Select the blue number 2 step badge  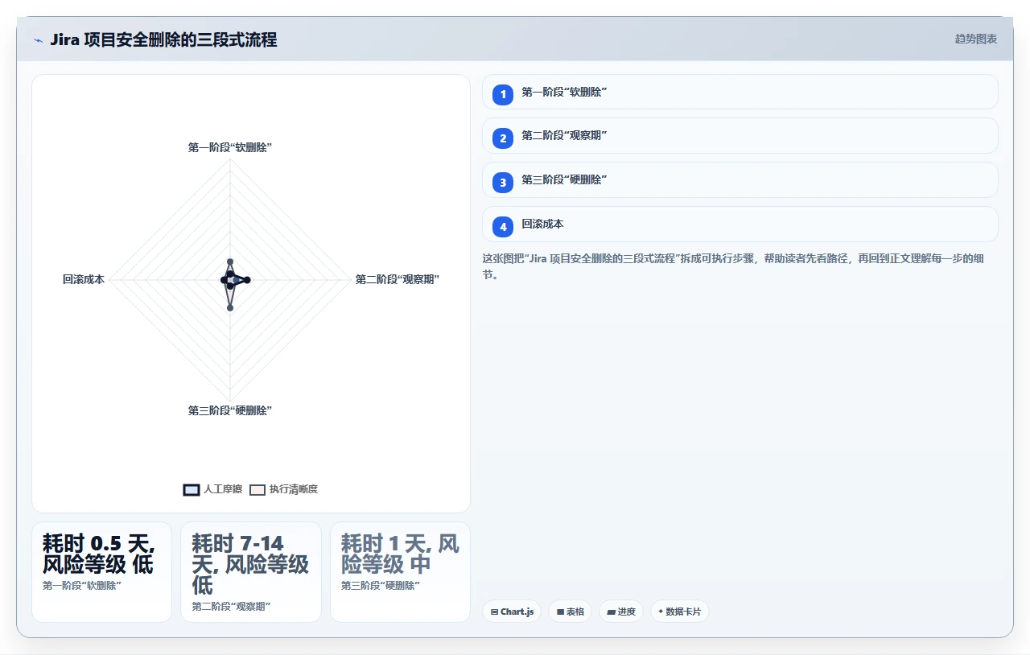(503, 138)
